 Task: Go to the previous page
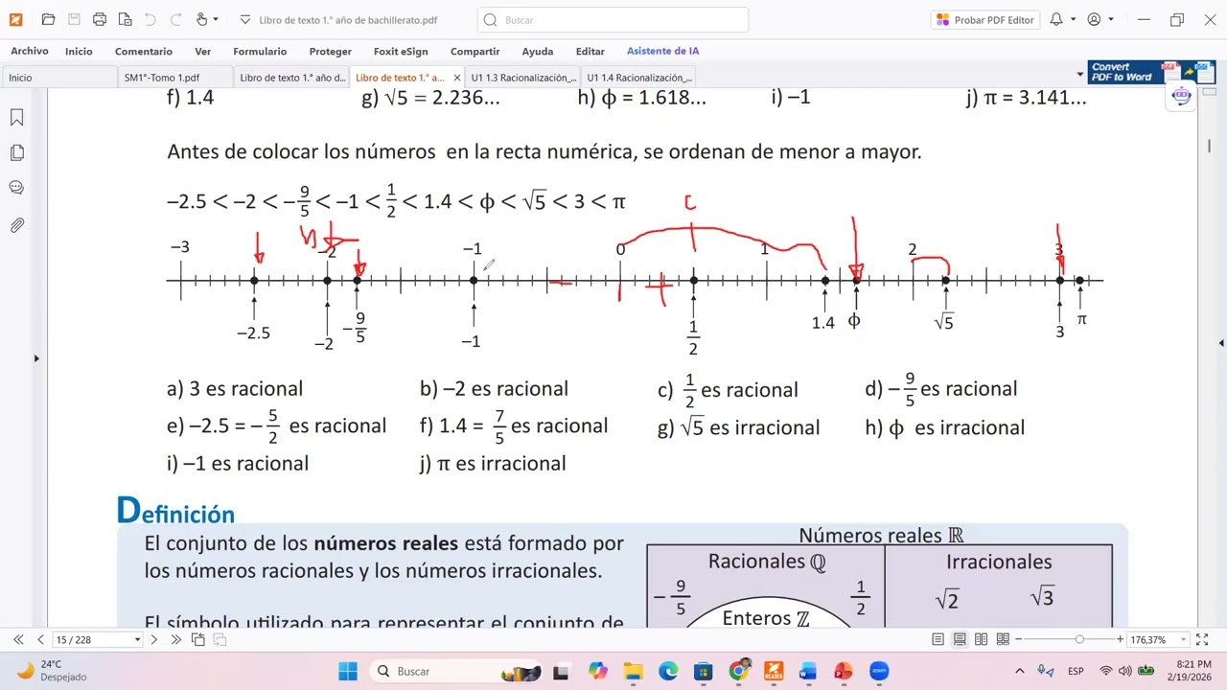(x=39, y=639)
